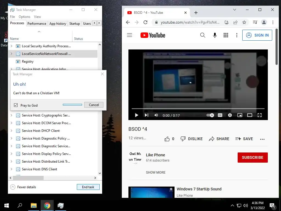Image resolution: width=281 pixels, height=211 pixels.
Task: Open Chrome media control icon
Action: point(255,22)
